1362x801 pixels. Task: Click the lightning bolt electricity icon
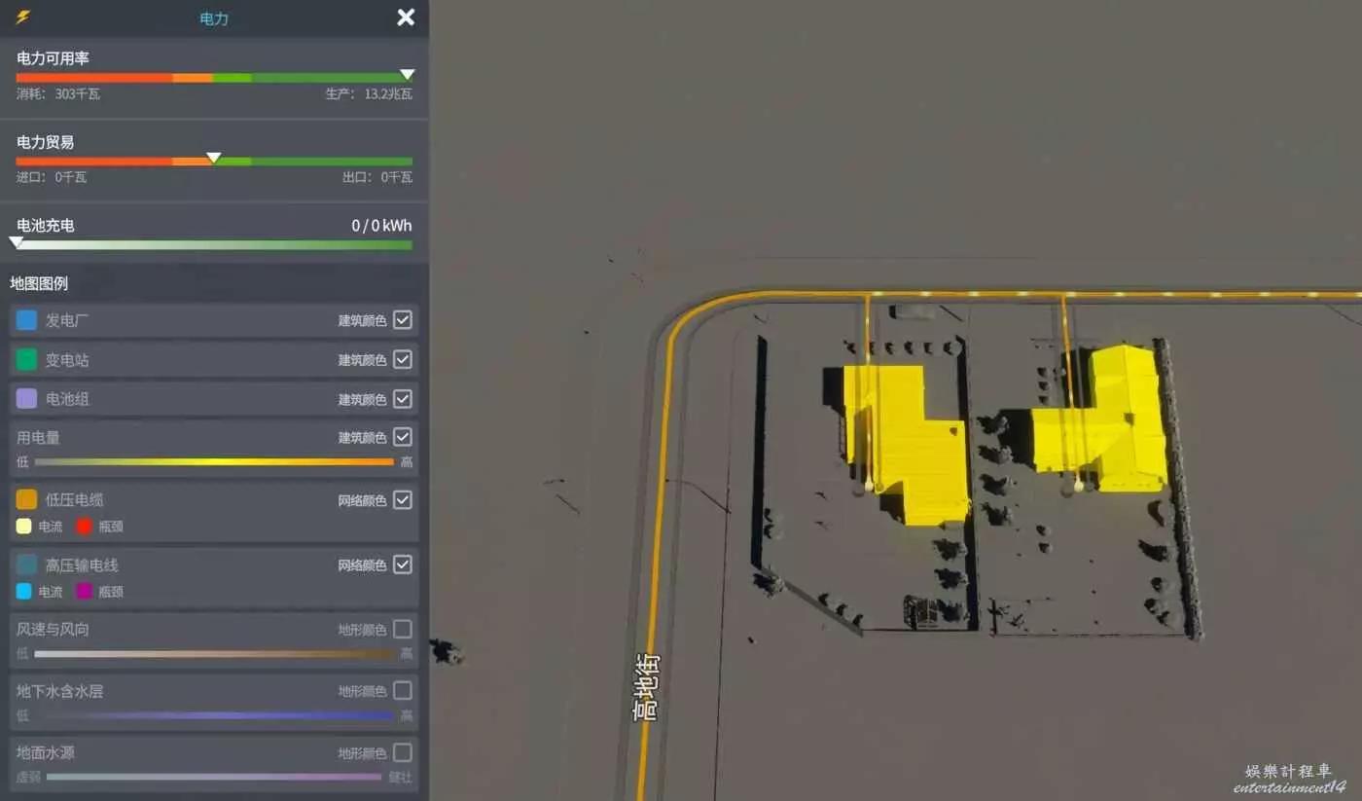coord(22,18)
